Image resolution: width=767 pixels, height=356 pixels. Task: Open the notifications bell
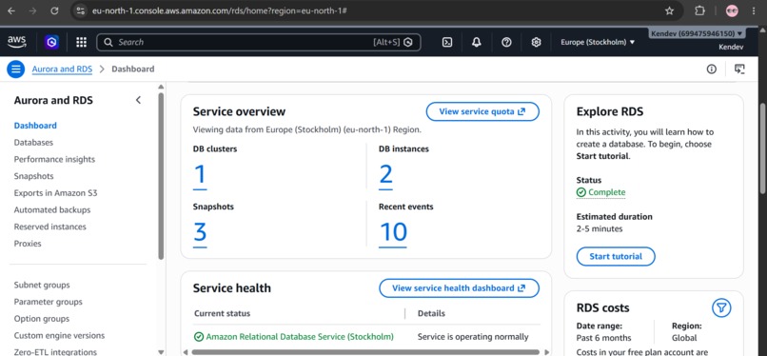(x=477, y=42)
